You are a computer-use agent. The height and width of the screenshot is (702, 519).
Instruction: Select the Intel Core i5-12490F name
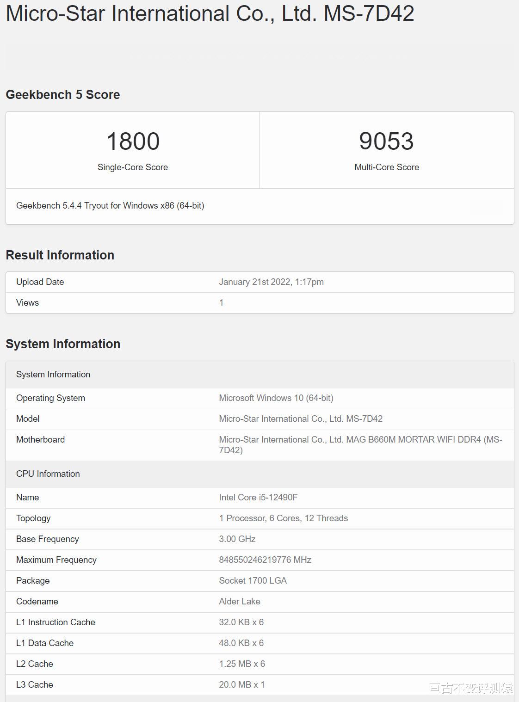[x=259, y=498]
